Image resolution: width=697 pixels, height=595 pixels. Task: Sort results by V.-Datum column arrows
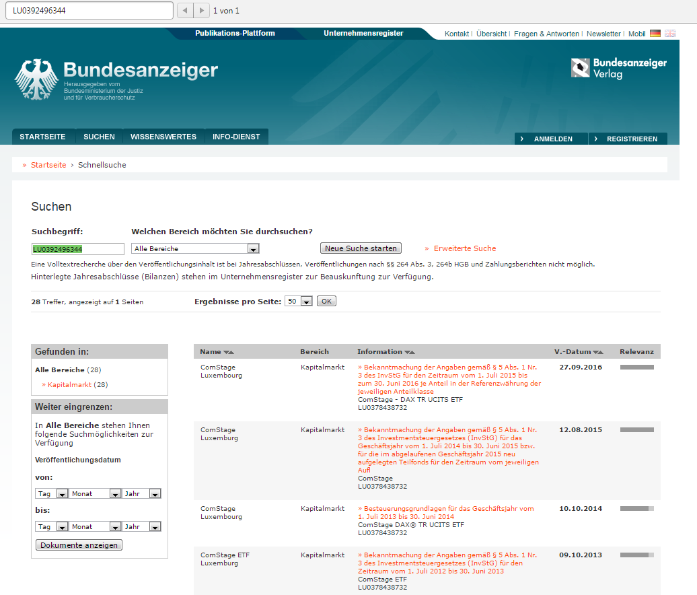(598, 352)
